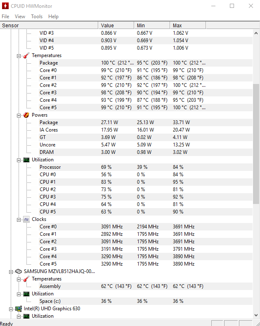Click the Intel UHD Graphics 630 icon
The width and height of the screenshot is (260, 326).
[18, 309]
